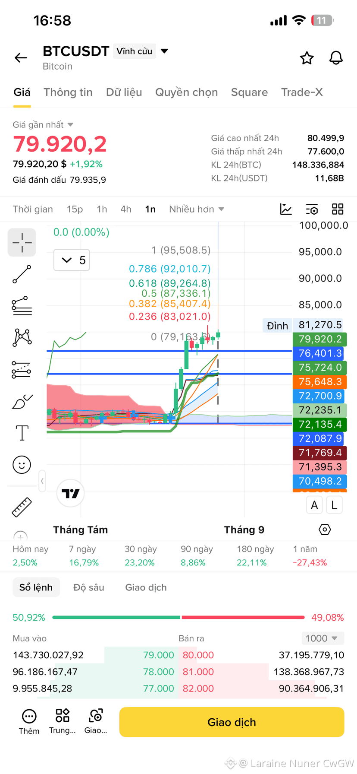This screenshot has height=774, width=357.
Task: Switch to the Thông tin tab
Action: click(68, 92)
